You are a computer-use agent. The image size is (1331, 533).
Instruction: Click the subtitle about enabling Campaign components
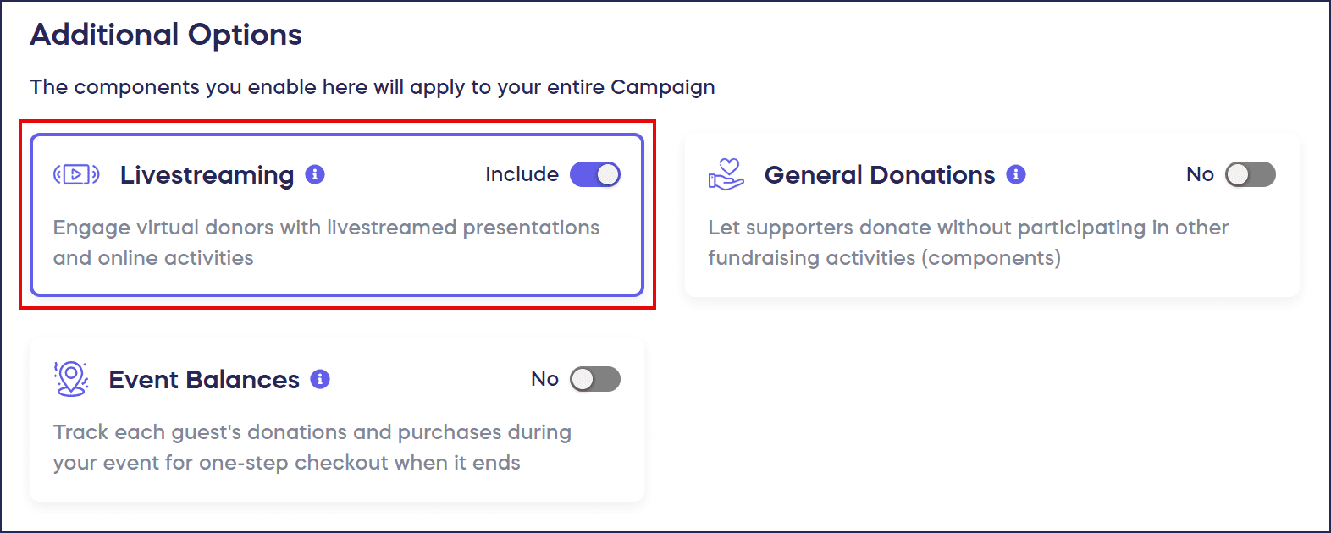tap(373, 87)
